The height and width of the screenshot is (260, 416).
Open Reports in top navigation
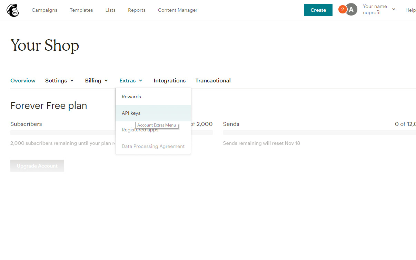[x=137, y=10]
